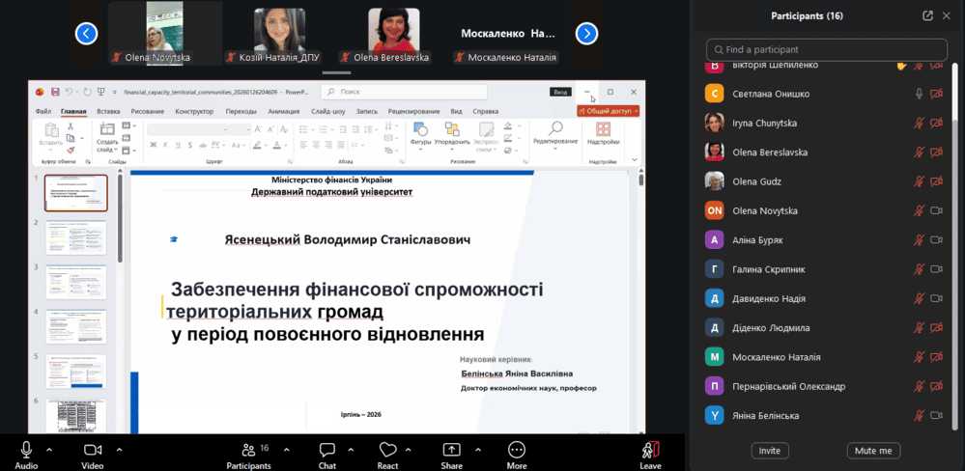Screen dimensions: 965x471
Task: Show next participants with right arrow
Action: 586,34
